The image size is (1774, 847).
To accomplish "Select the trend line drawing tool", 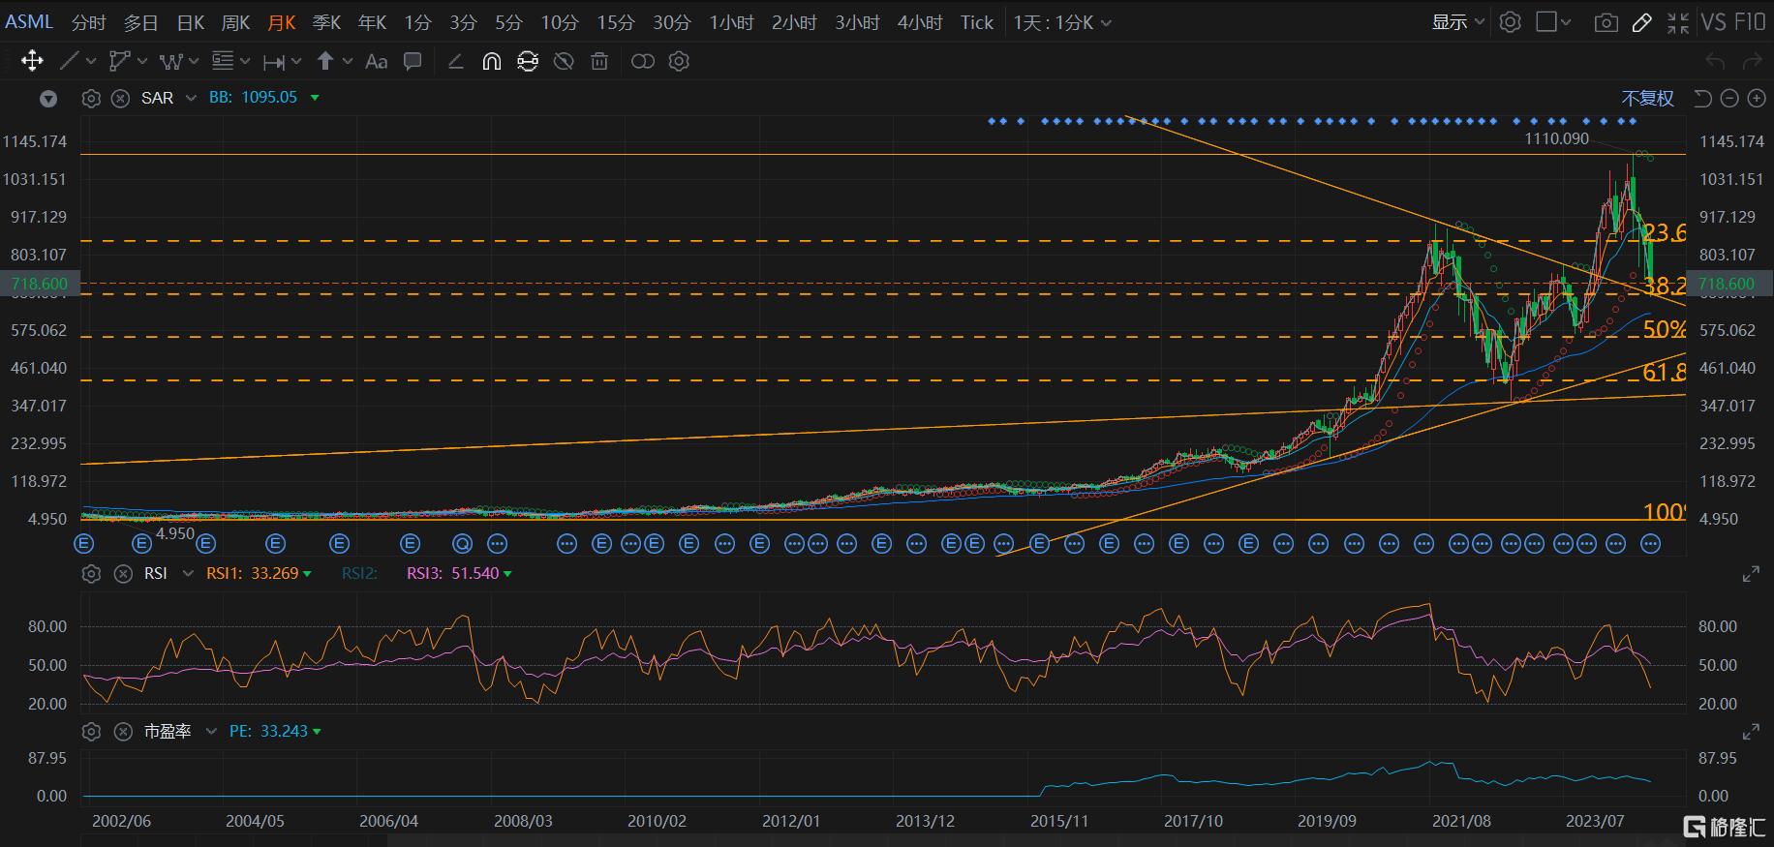I will point(69,61).
